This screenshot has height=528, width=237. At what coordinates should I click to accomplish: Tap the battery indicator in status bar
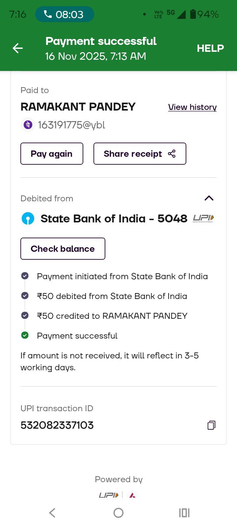tap(193, 14)
